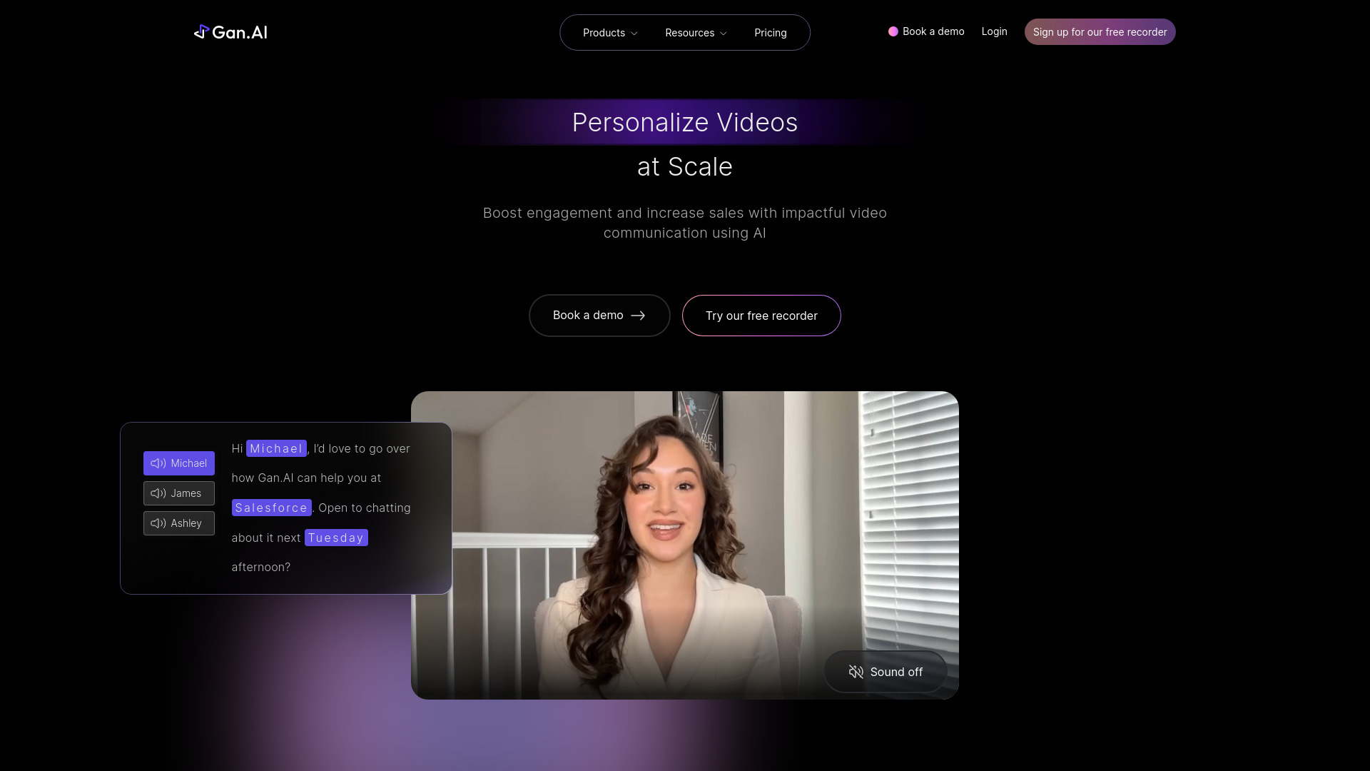Click the Resources dropdown arrow
The height and width of the screenshot is (771, 1370).
[724, 33]
